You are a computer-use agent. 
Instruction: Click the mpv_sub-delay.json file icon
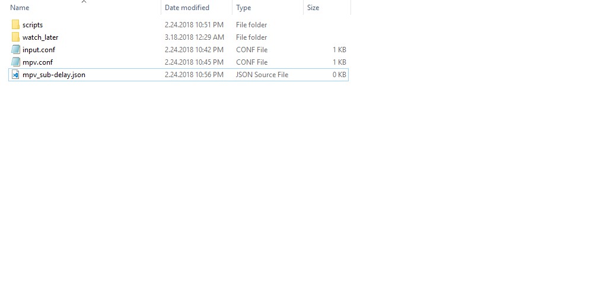click(x=15, y=75)
